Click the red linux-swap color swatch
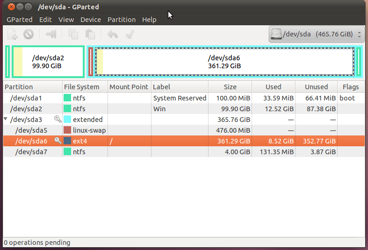368x250 pixels. [x=67, y=130]
